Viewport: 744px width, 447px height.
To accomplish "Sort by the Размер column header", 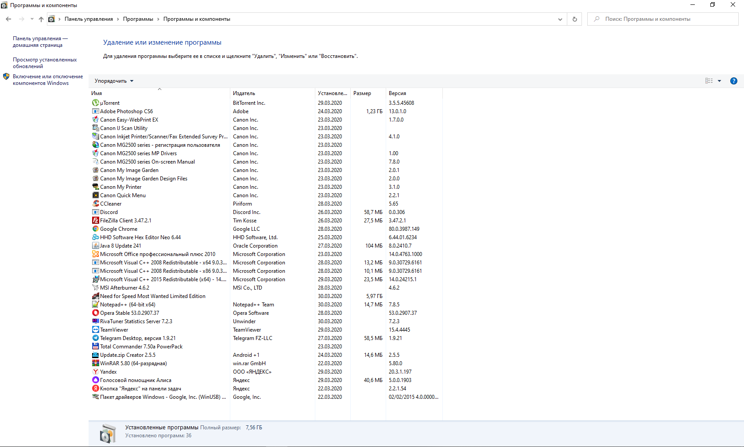I will (368, 93).
